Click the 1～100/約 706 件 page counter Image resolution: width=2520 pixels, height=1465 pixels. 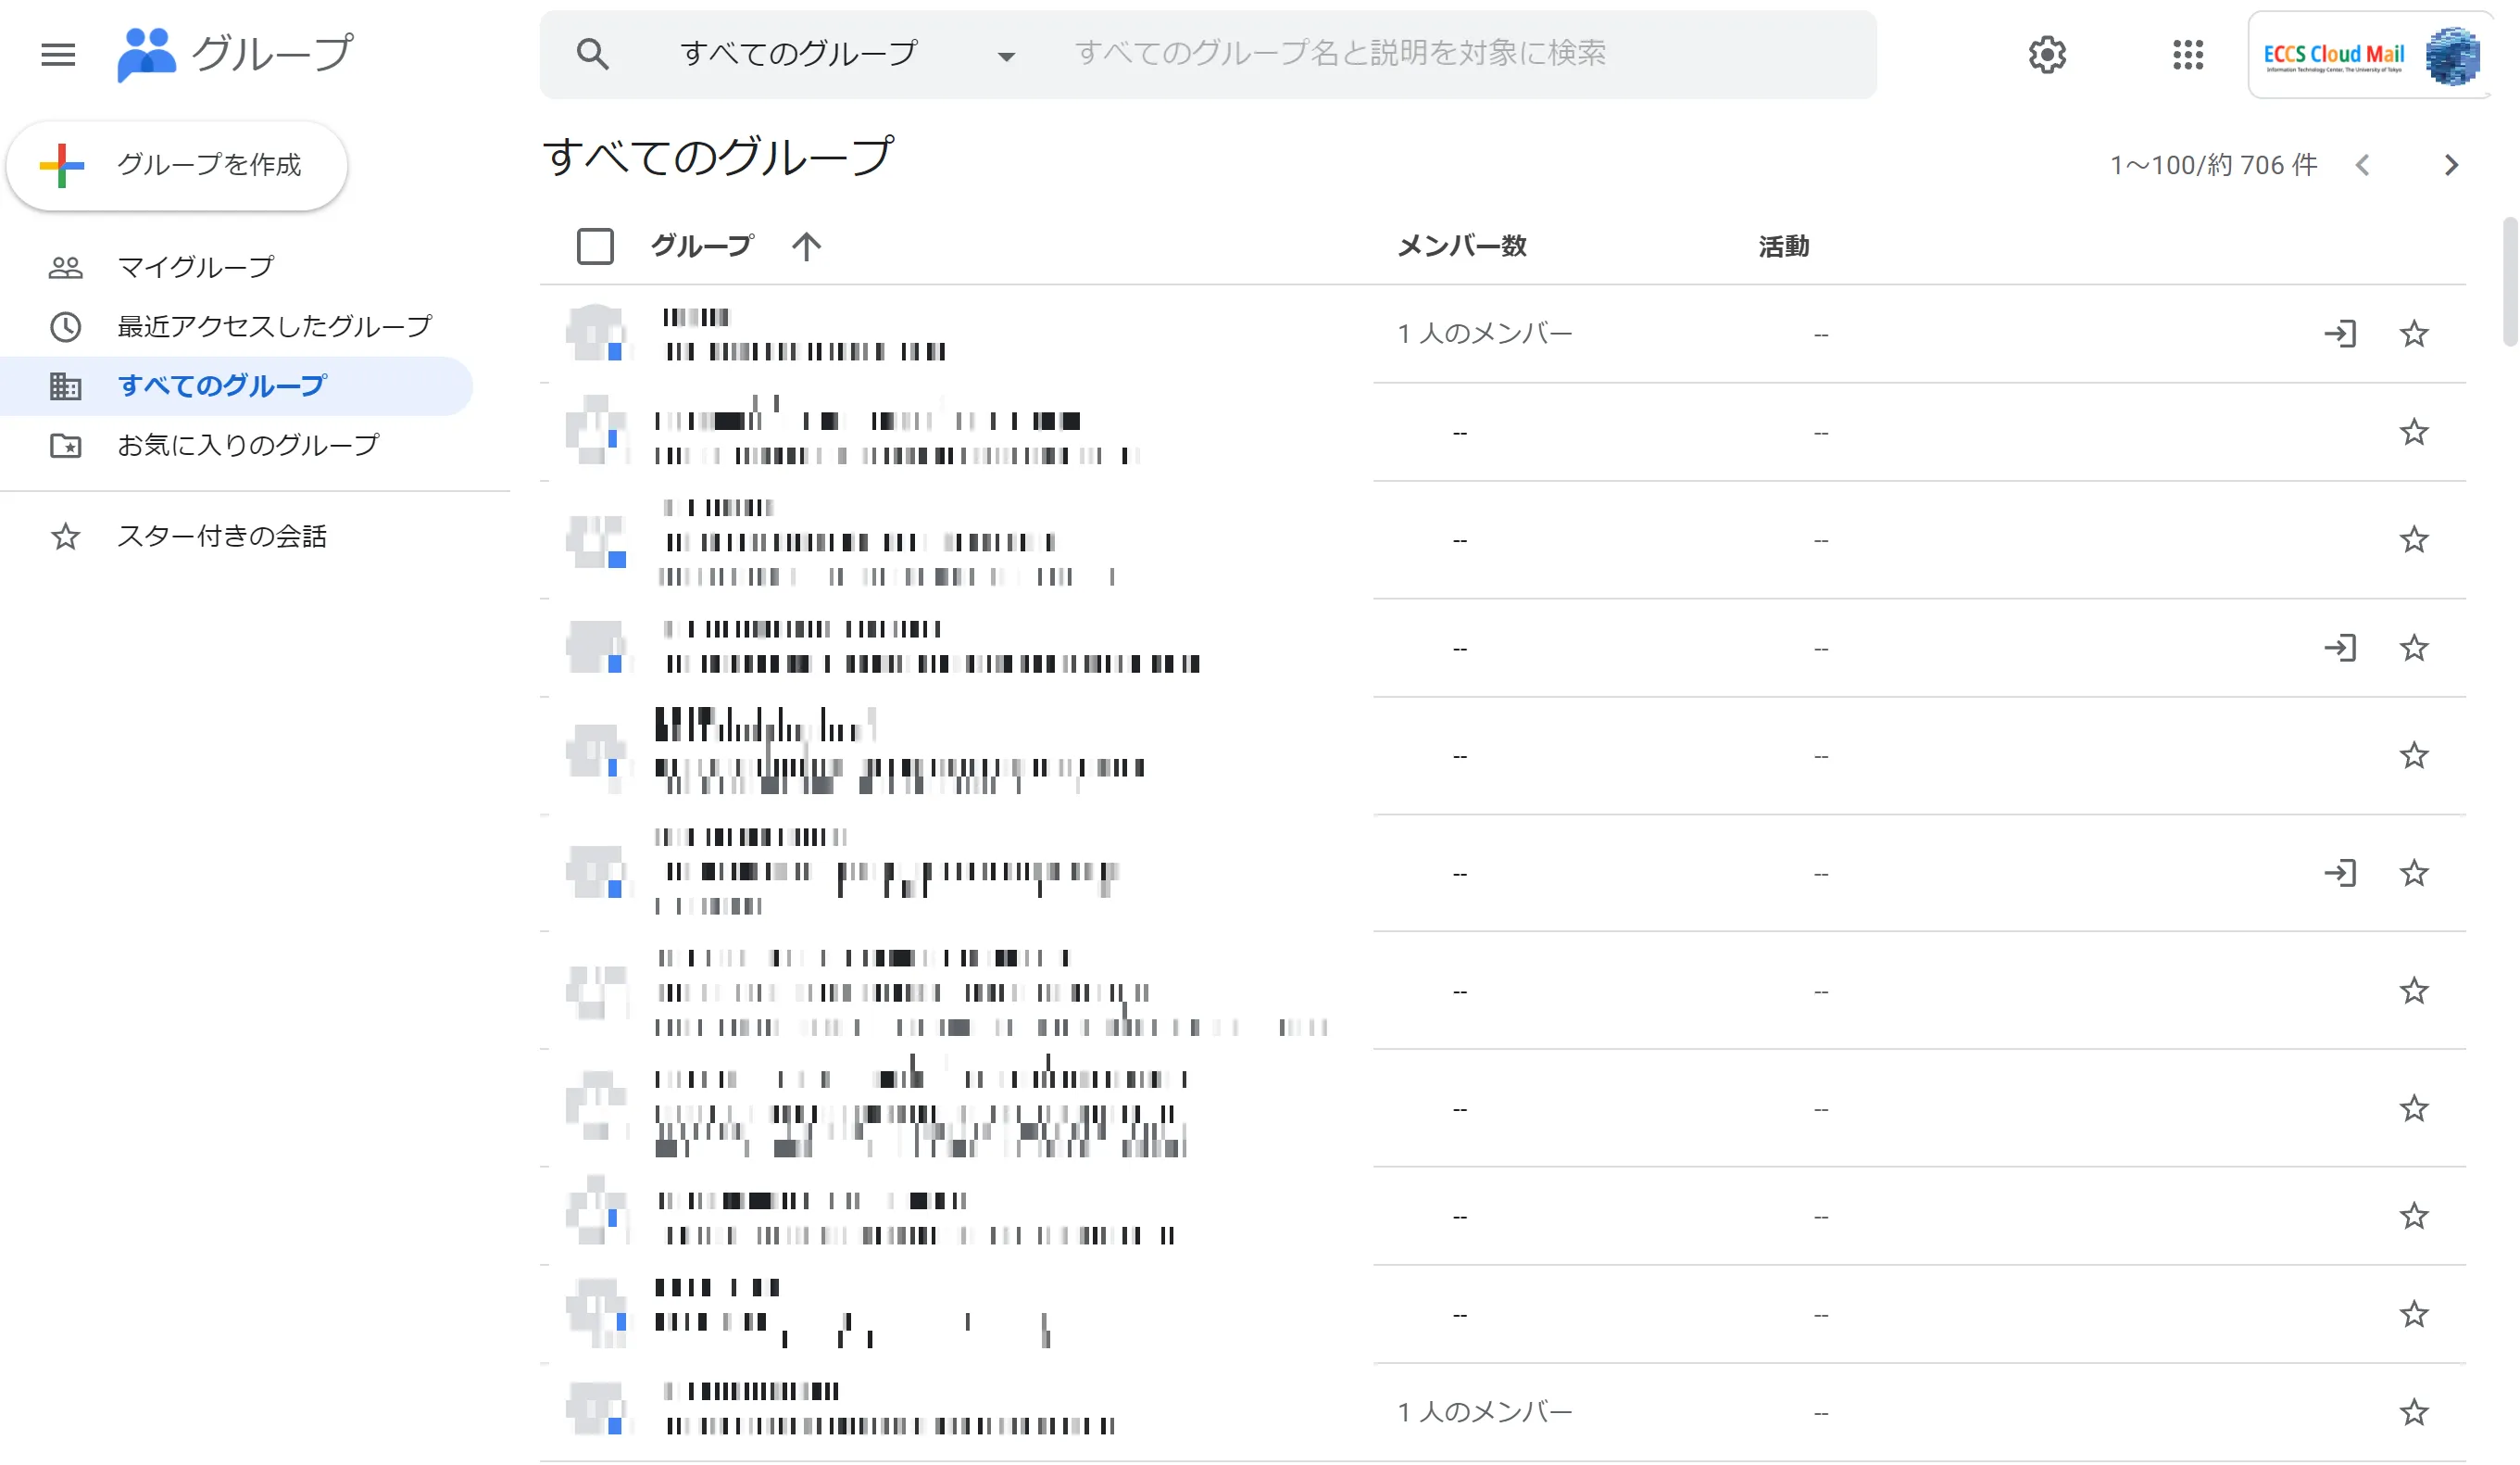coord(2213,165)
